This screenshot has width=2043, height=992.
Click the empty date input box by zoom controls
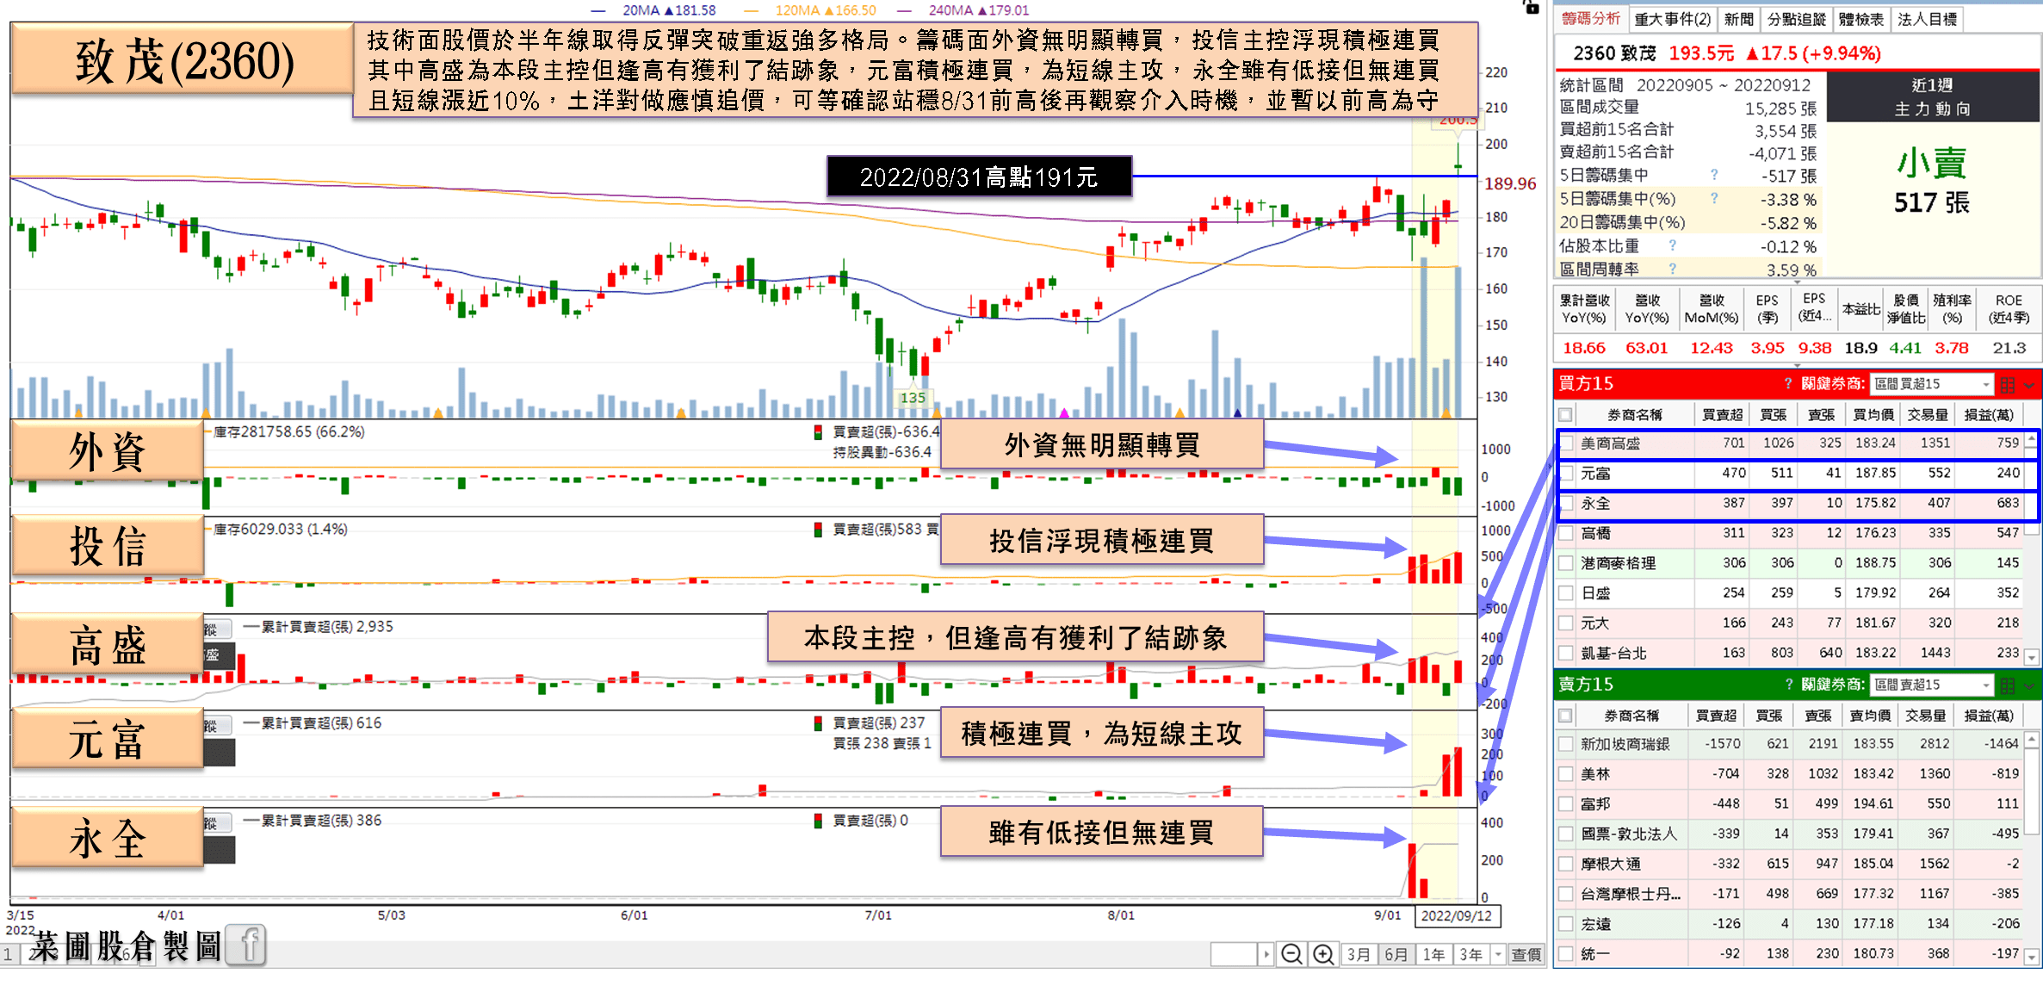[1235, 954]
